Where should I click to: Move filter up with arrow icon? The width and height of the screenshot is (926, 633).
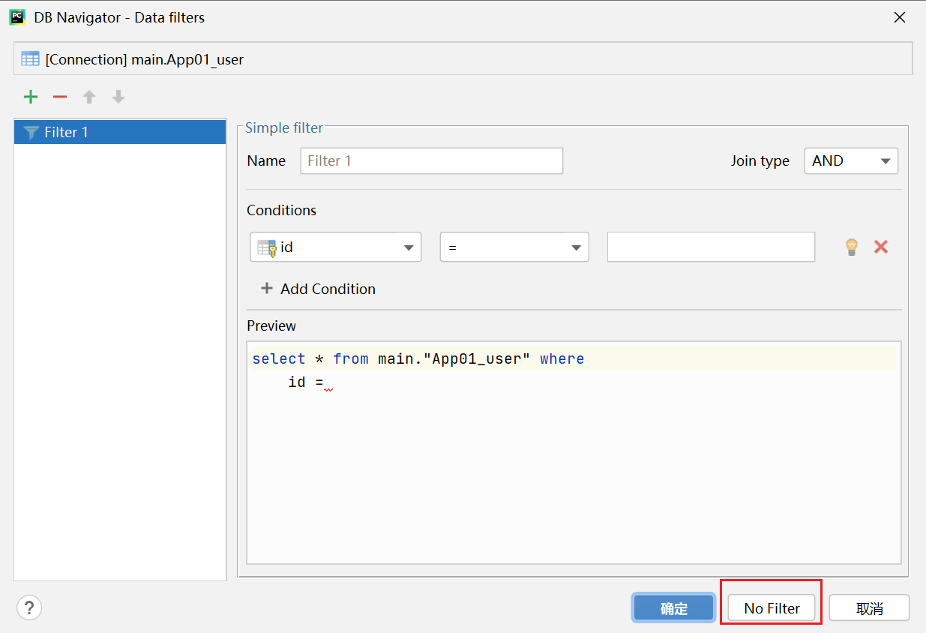point(89,97)
